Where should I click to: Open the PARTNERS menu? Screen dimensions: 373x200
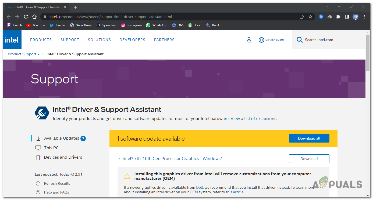pos(164,40)
